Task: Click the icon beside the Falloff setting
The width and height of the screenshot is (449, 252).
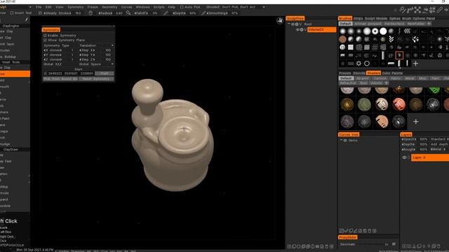Action: pyautogui.click(x=128, y=13)
